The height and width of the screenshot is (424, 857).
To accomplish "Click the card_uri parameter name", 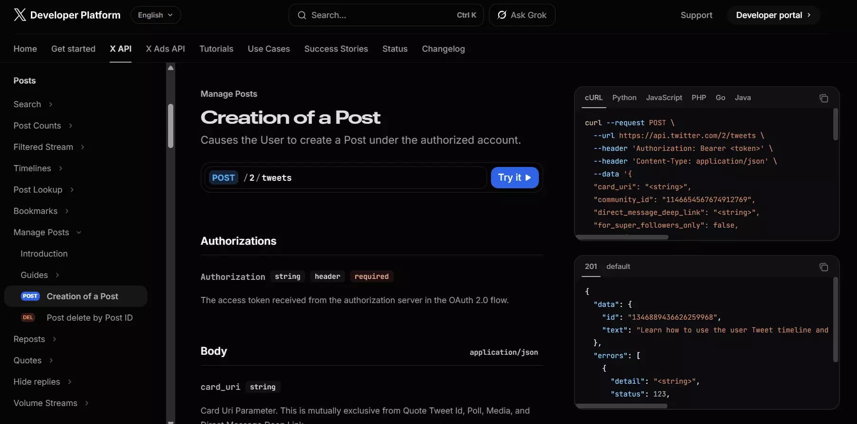I will (x=220, y=387).
